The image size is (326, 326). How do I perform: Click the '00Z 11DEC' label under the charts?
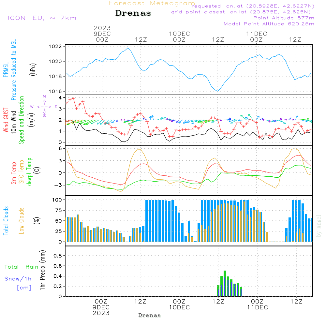tap(258, 304)
